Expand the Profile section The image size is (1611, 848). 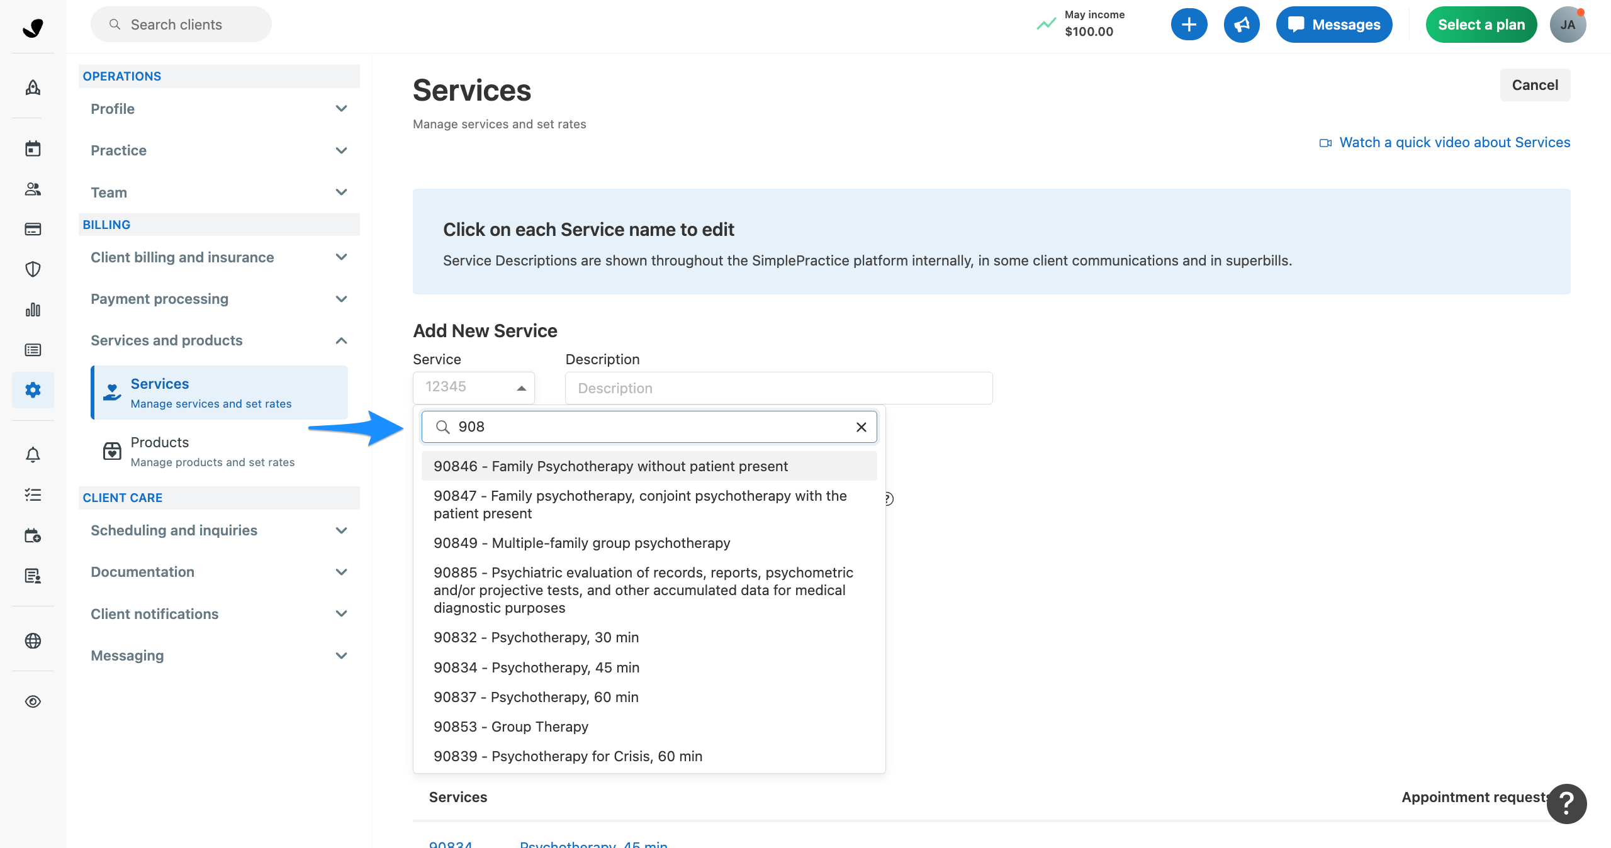(219, 109)
